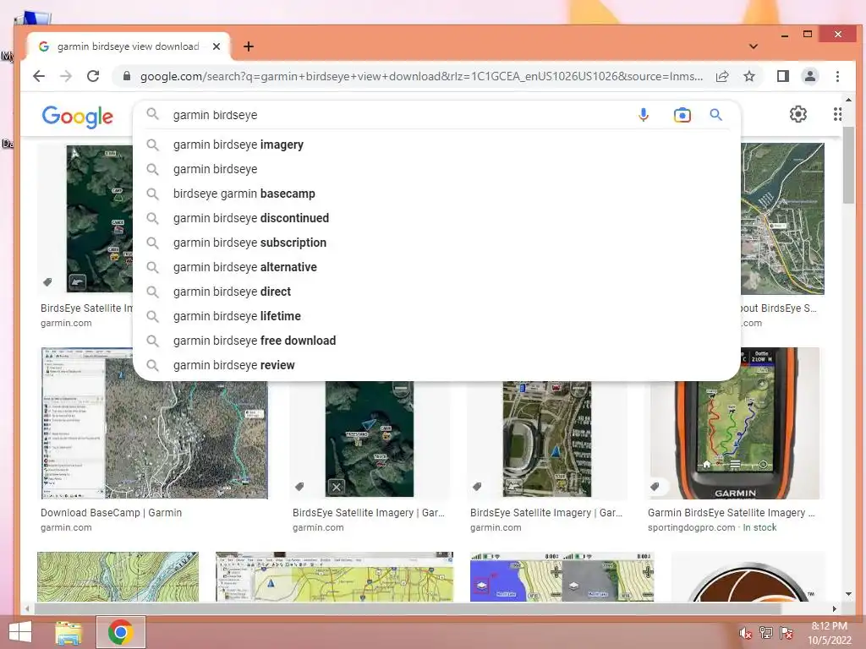Go back to the previous page
866x649 pixels.
pyautogui.click(x=39, y=76)
